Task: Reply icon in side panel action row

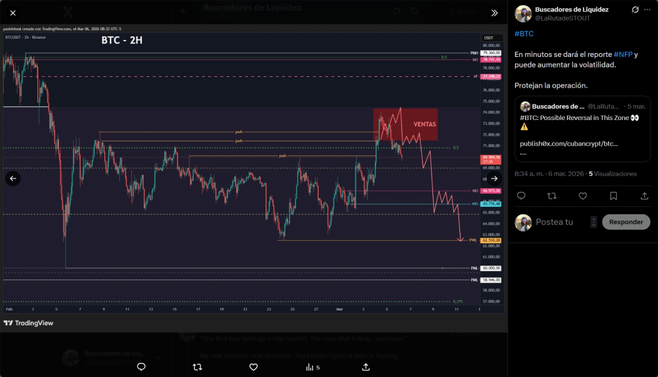Action: [x=521, y=196]
